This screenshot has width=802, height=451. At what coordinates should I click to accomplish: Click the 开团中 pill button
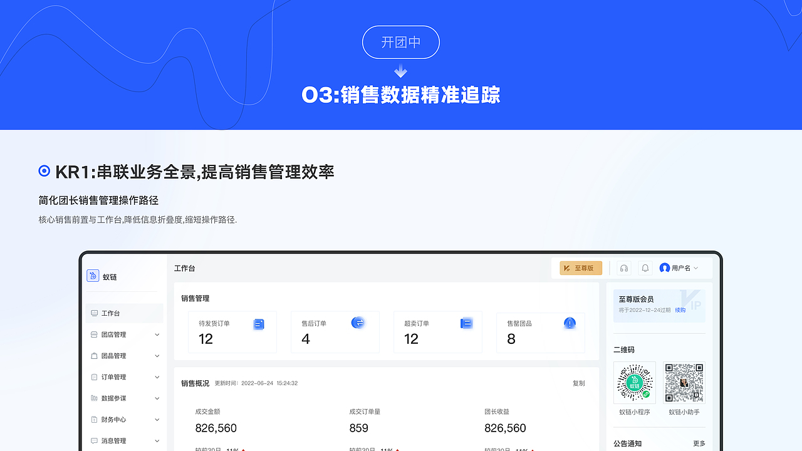click(401, 42)
